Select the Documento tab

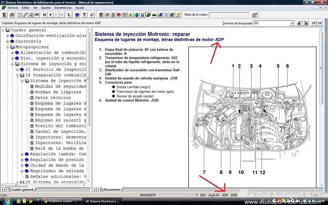[x=112, y=190]
